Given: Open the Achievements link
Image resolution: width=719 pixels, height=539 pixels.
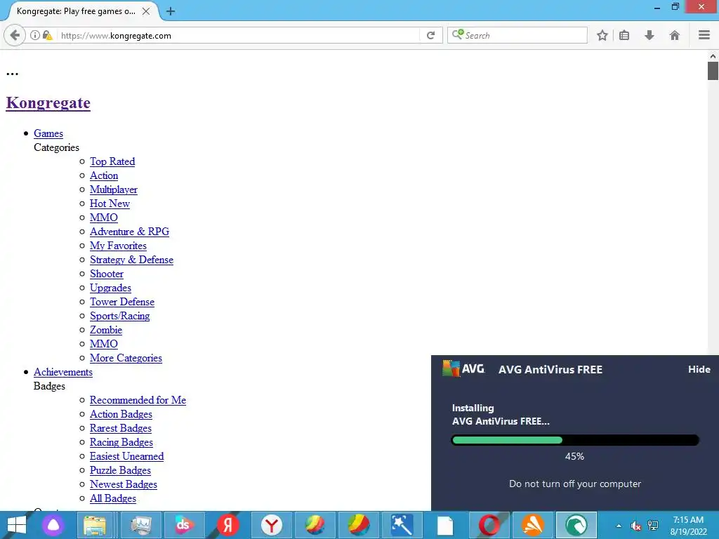Looking at the screenshot, I should point(62,372).
